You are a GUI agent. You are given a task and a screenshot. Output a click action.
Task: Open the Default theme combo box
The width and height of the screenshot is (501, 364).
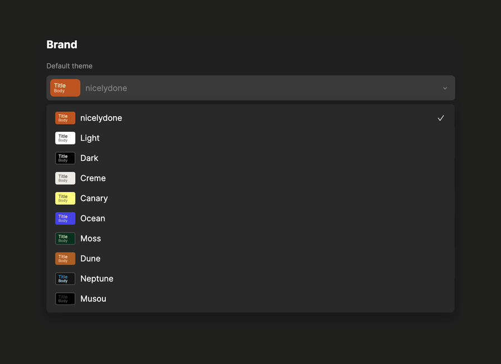[x=250, y=88]
